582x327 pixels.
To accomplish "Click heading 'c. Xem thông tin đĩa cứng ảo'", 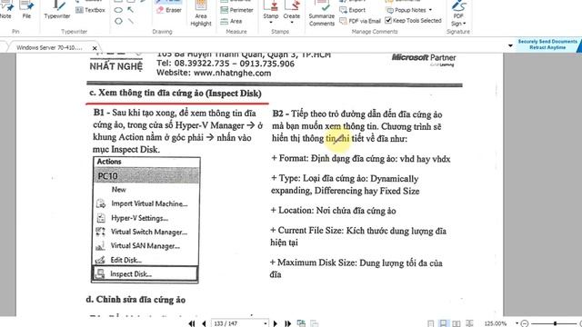I will (x=176, y=93).
